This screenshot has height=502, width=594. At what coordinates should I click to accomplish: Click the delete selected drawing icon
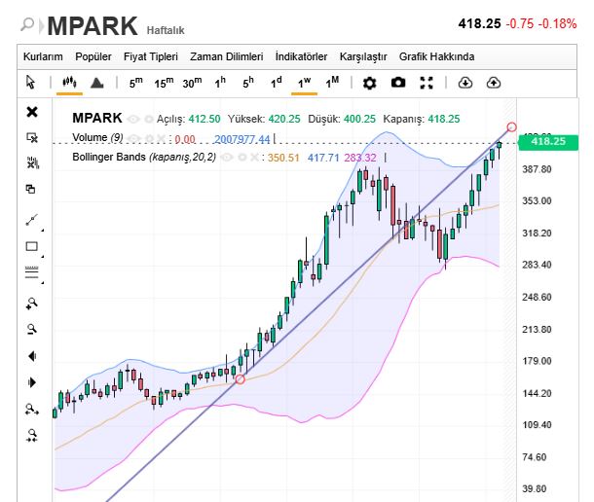pyautogui.click(x=32, y=137)
